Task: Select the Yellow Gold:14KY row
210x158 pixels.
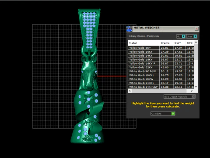Action: (x=161, y=56)
